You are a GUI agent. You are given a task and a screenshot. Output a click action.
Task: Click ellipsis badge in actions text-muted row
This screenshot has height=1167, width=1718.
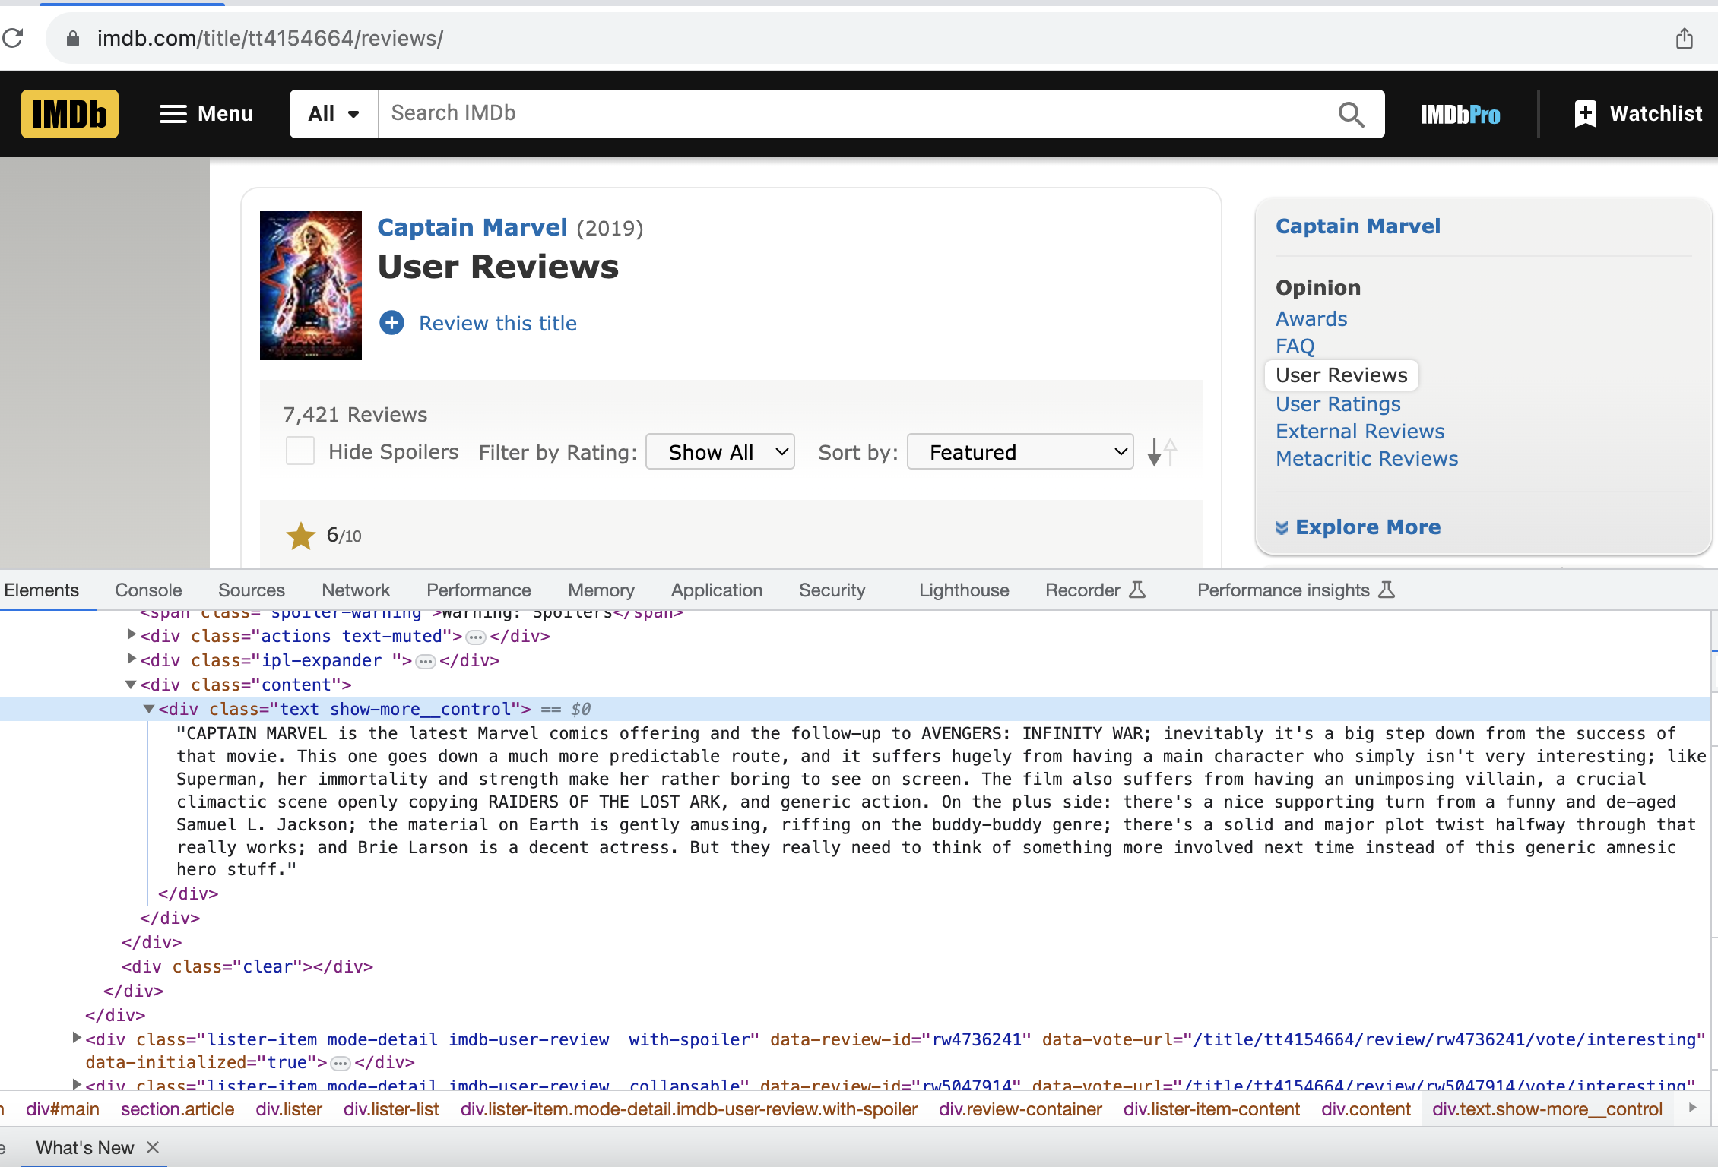[476, 637]
